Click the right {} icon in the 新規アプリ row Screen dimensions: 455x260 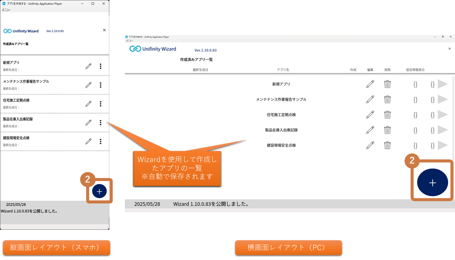(433, 84)
